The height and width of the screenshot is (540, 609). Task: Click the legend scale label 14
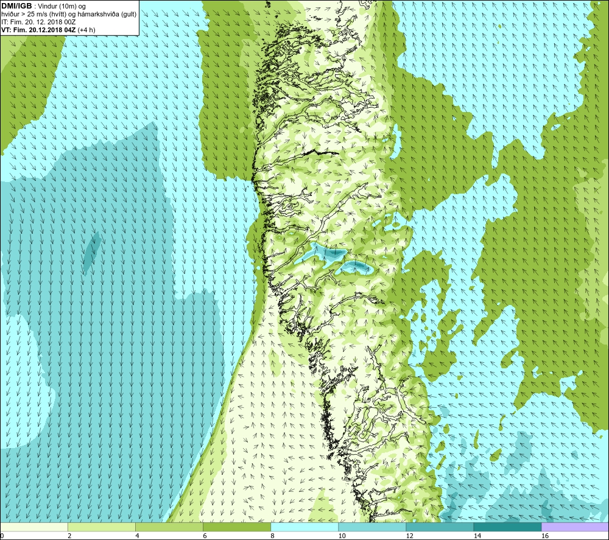[x=477, y=536]
